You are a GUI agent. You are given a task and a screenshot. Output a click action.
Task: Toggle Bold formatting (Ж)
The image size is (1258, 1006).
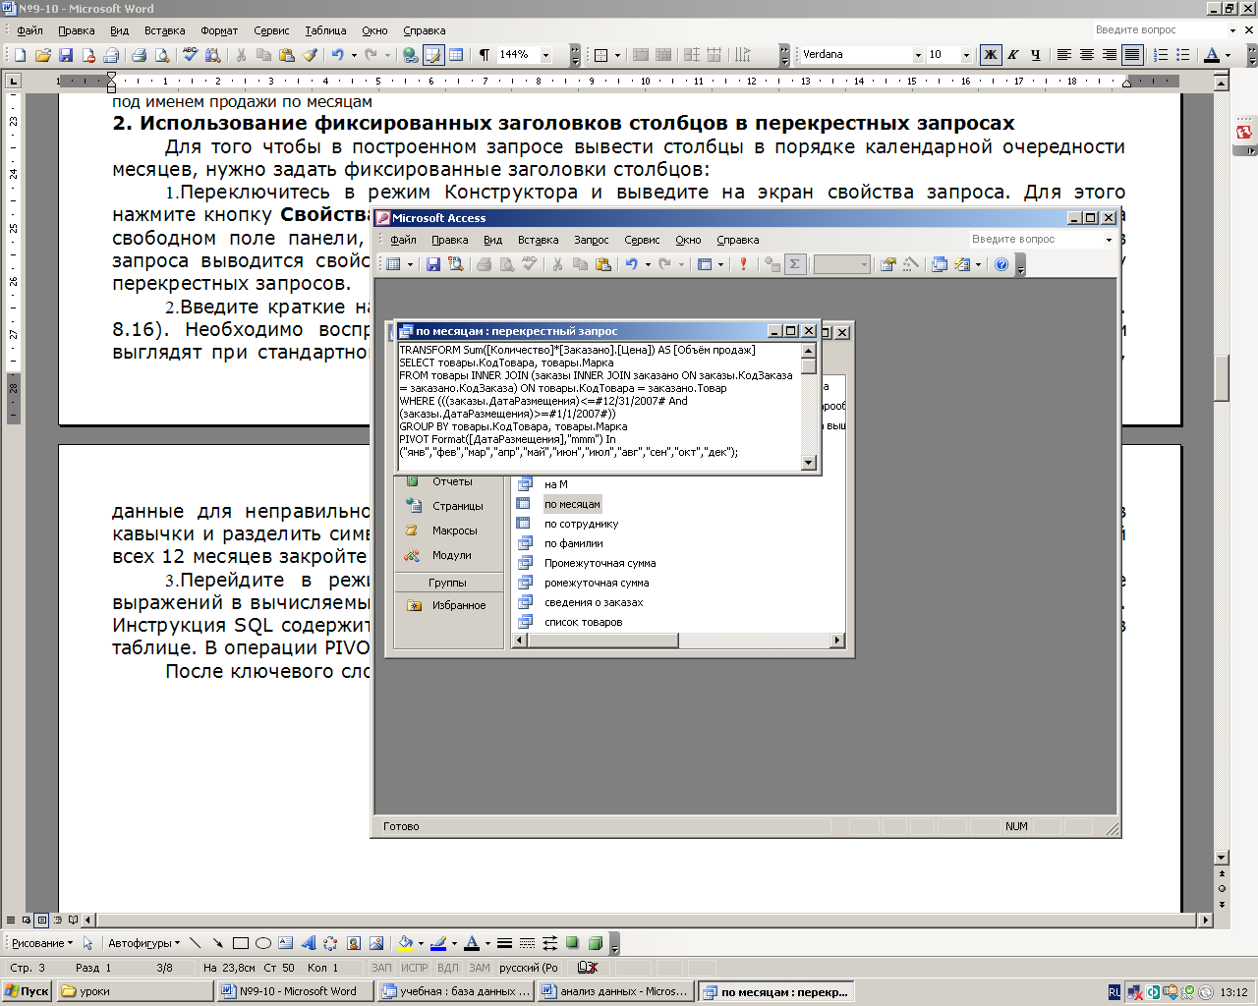pos(991,55)
